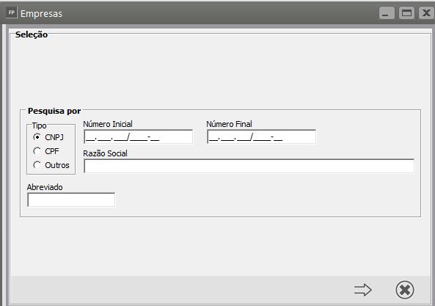Click the Seleção section heading
The image size is (435, 306).
(x=32, y=34)
